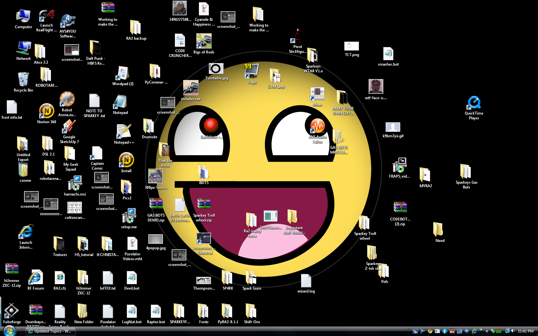Open Battlebots shortcut with red ball icon

tap(211, 128)
